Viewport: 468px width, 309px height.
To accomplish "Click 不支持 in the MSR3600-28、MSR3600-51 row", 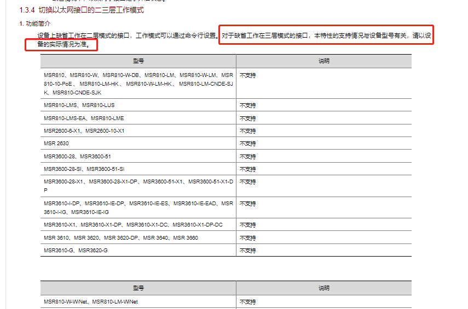I will click(248, 157).
